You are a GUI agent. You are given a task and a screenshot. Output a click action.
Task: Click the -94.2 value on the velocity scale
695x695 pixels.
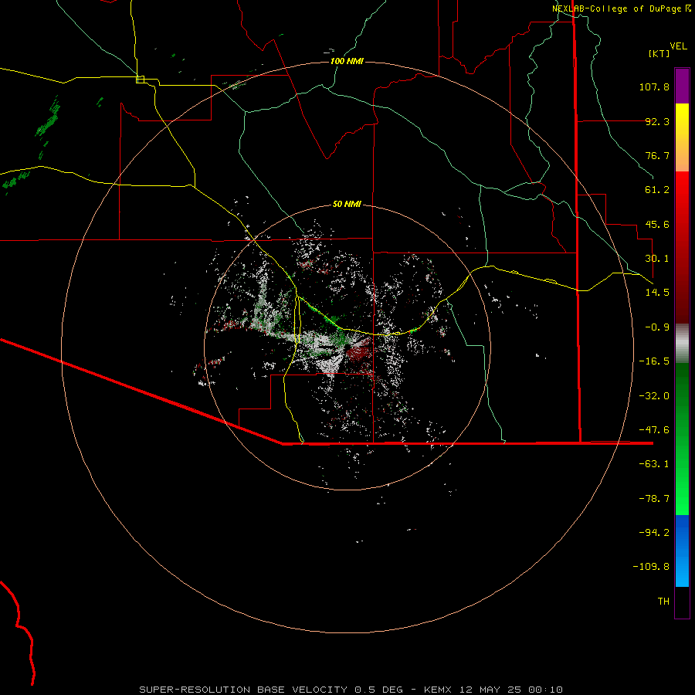coord(654,532)
